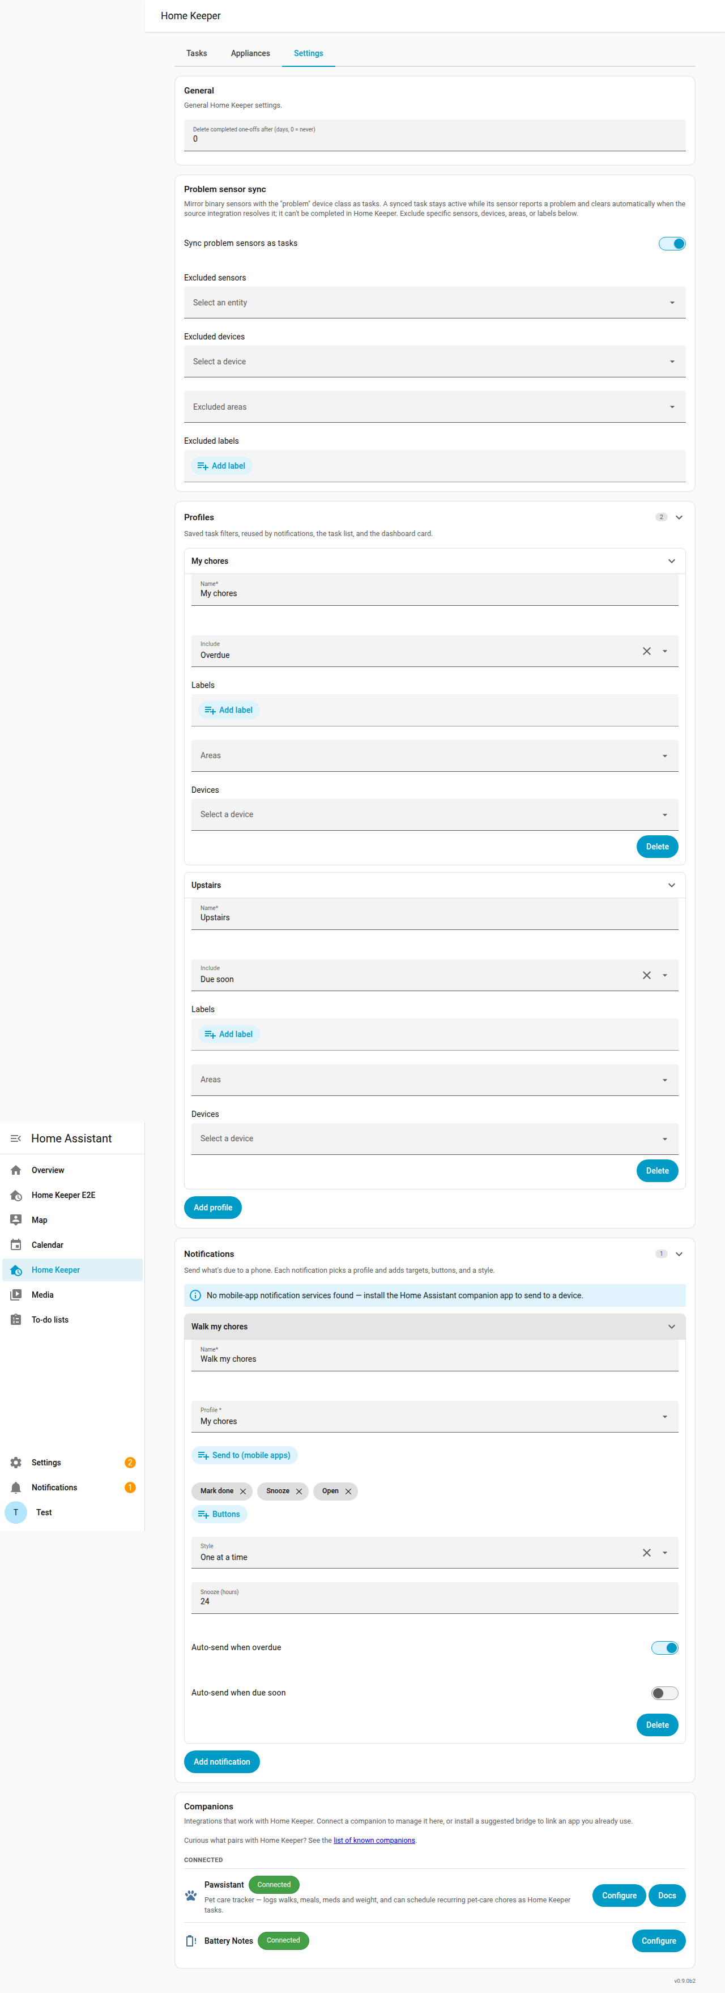Open the My chores Areas dropdown
725x1993 pixels.
click(434, 755)
